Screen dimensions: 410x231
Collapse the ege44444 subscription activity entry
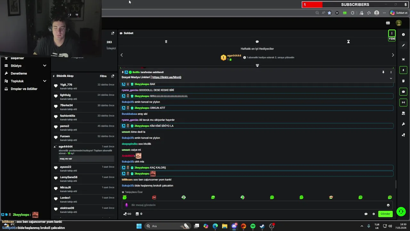pos(55,147)
